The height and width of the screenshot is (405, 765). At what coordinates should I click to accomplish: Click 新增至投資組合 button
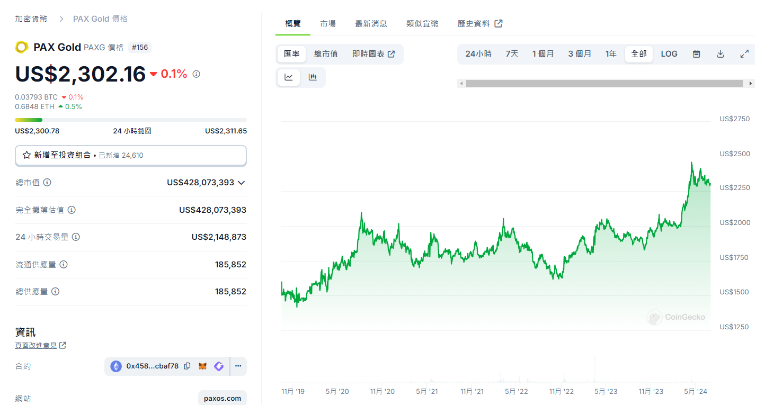[x=131, y=156]
